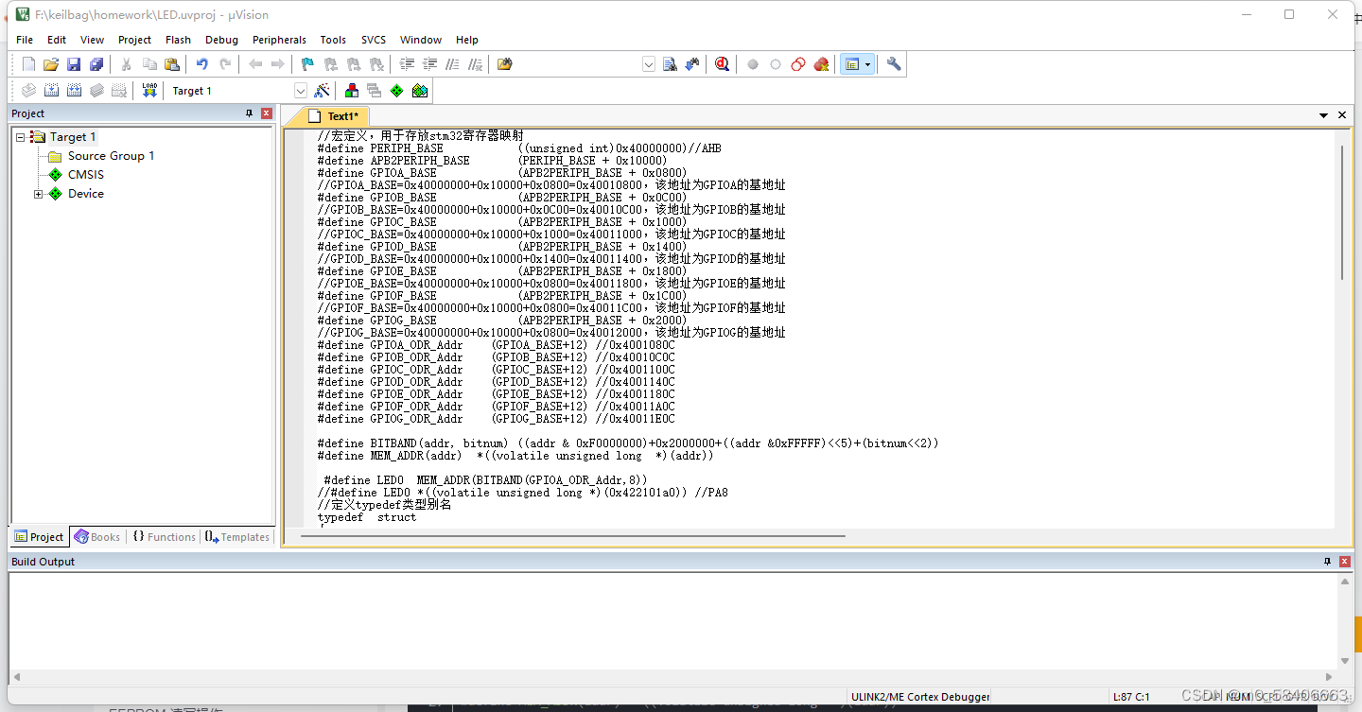
Task: Select the Project panel tab
Action: pos(39,537)
